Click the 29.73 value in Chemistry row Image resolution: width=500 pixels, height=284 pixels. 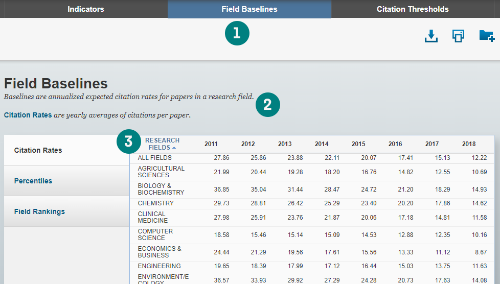click(221, 203)
